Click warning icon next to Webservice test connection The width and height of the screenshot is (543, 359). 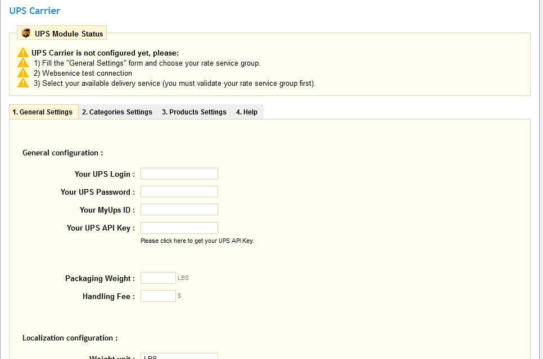click(23, 73)
